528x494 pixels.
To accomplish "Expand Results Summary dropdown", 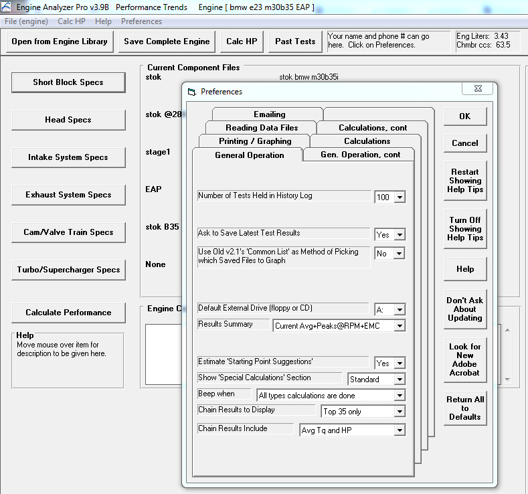I will pyautogui.click(x=400, y=325).
